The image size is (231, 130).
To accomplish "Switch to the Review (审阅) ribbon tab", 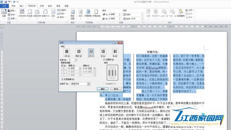I will (58, 6).
